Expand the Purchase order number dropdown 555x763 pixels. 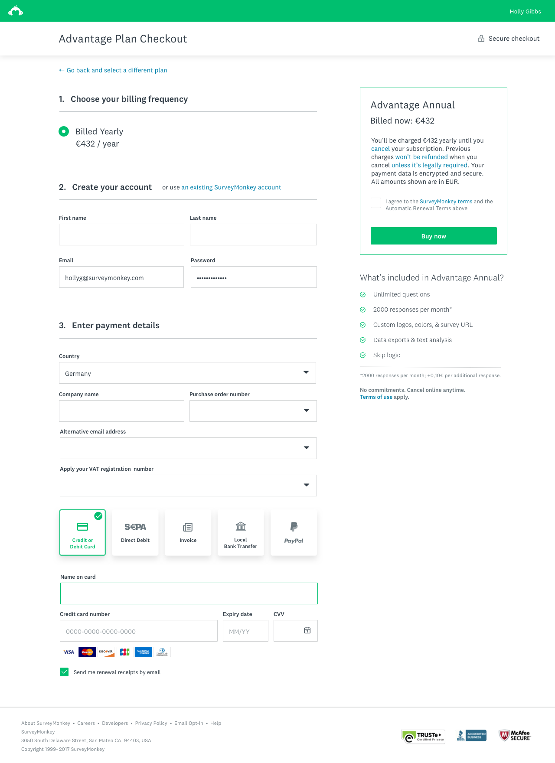coord(253,411)
